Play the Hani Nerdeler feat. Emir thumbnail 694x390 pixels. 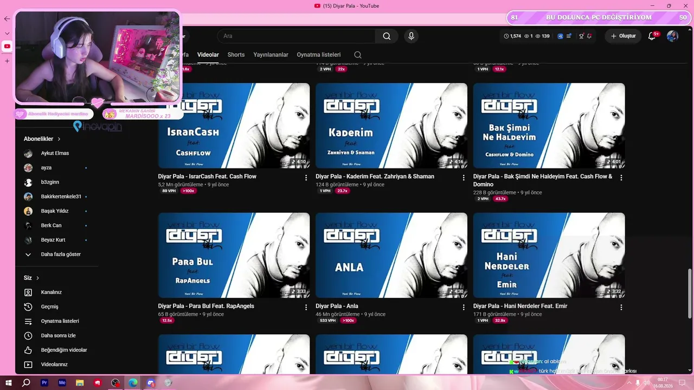click(x=549, y=255)
